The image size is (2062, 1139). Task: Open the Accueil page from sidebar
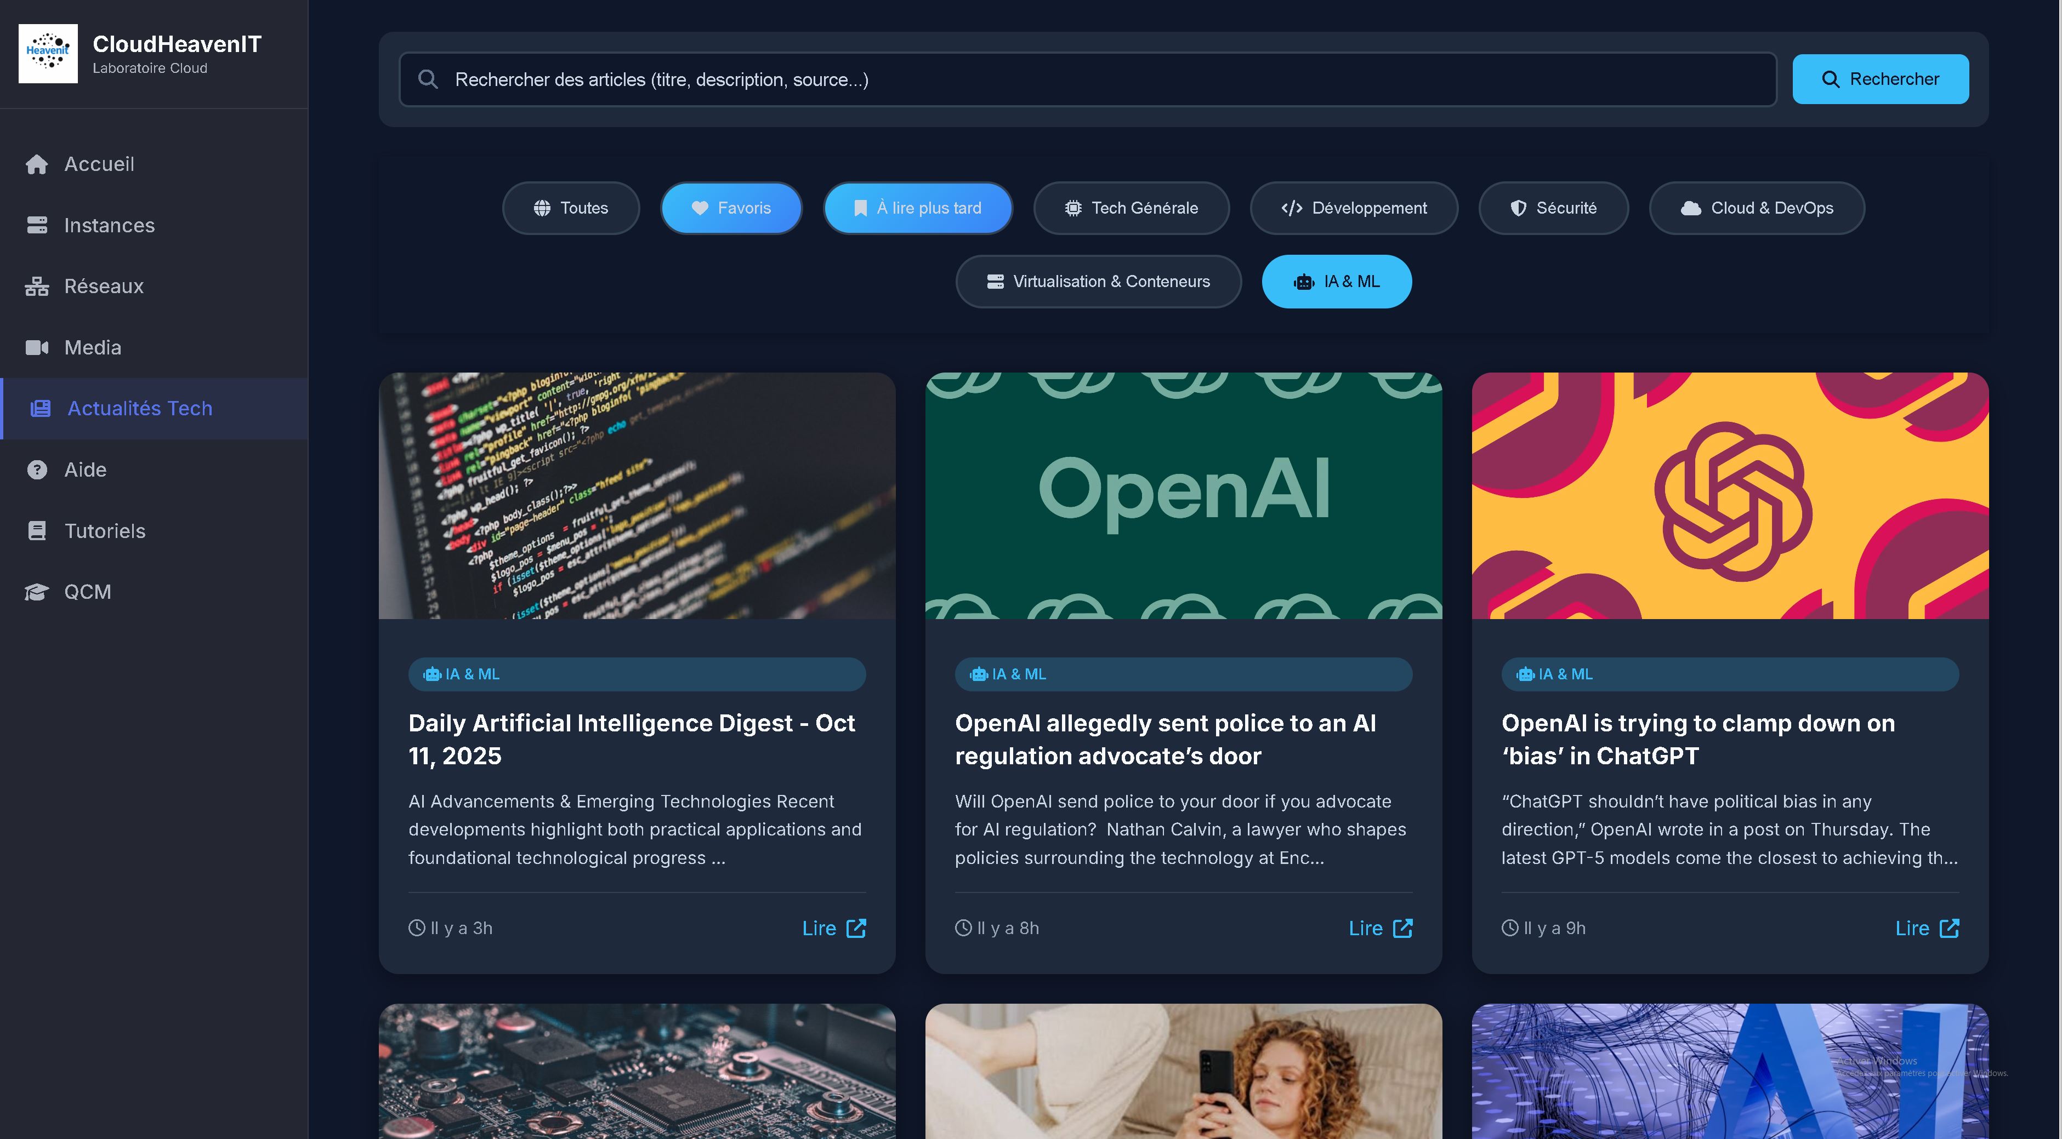[x=155, y=164]
